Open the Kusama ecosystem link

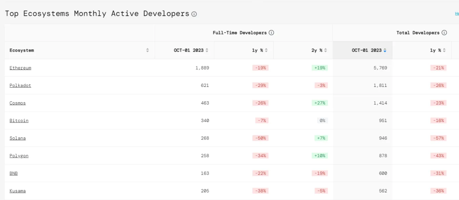pos(18,191)
